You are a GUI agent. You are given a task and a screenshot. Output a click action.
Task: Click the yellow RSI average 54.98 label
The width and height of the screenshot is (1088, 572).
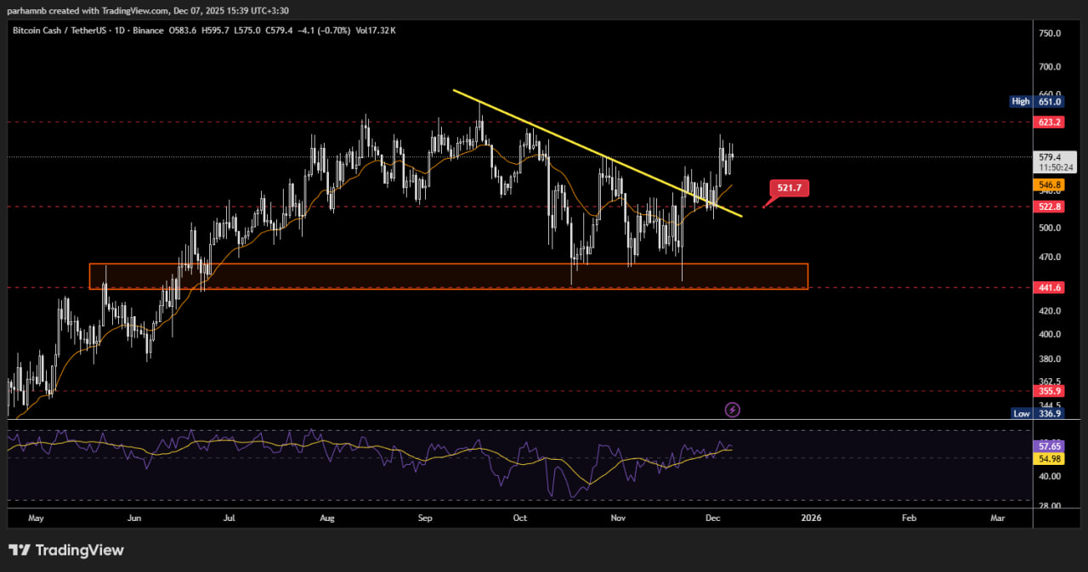pyautogui.click(x=1050, y=459)
